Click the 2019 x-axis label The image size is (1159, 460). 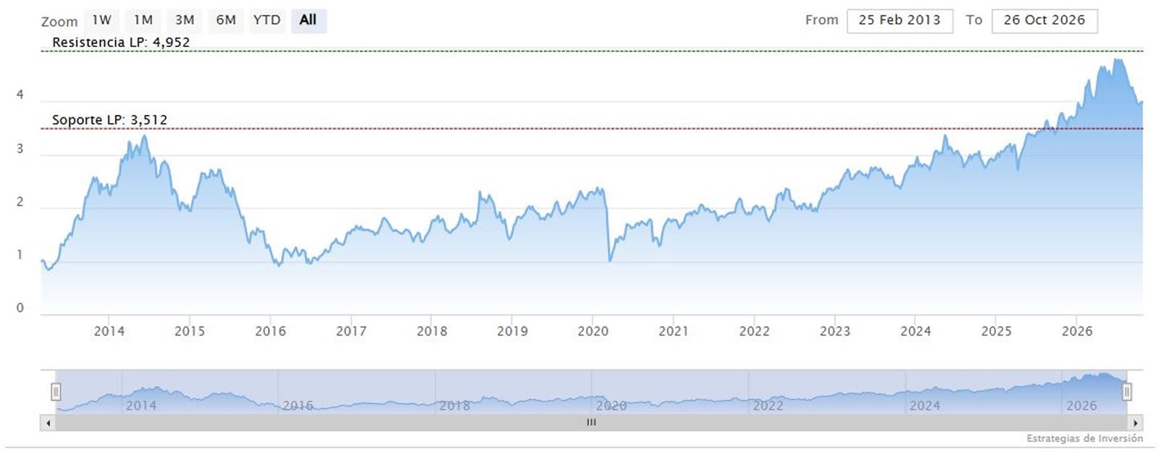point(512,331)
